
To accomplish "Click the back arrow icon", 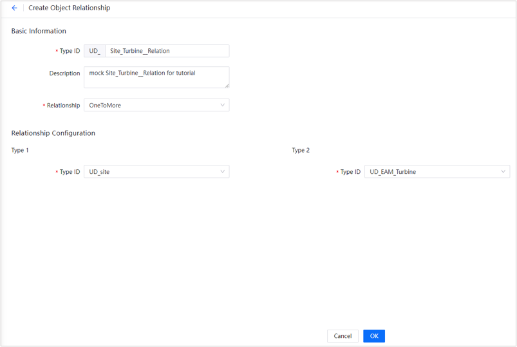I will click(x=14, y=8).
